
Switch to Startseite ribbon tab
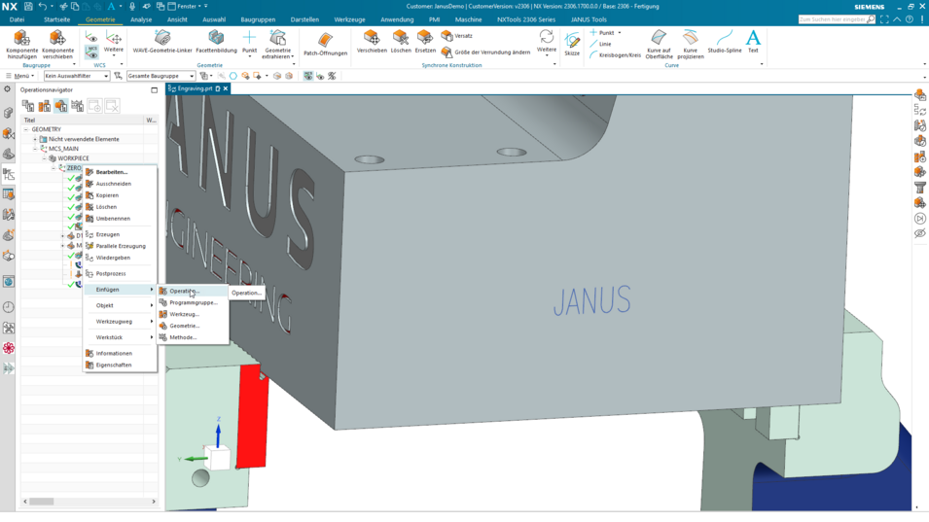56,19
